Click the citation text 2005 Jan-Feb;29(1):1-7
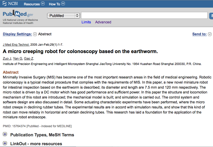This screenshot has height=147, width=213. click(47, 45)
